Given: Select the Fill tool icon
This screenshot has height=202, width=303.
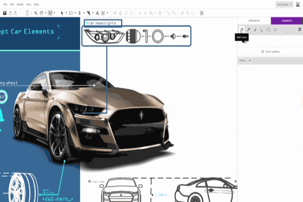Looking at the screenshot, I should tap(89, 13).
